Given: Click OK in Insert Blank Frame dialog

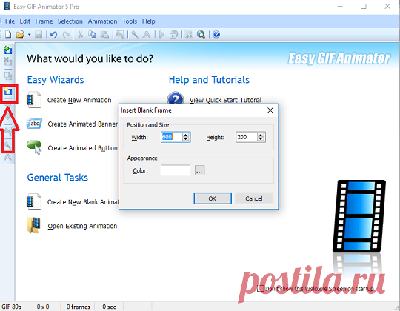Looking at the screenshot, I should [213, 198].
